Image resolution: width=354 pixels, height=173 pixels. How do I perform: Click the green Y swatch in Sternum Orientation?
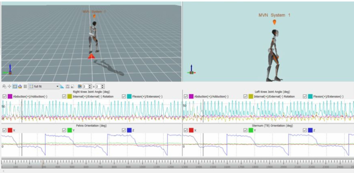point(251,130)
